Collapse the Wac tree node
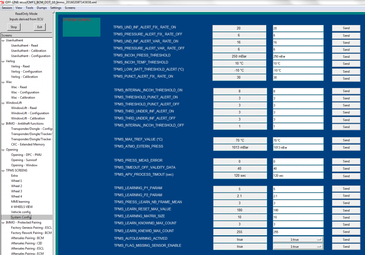 [3, 82]
